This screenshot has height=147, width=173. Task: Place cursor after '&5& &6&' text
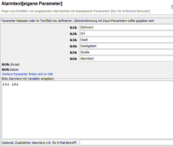pyautogui.click(x=19, y=85)
